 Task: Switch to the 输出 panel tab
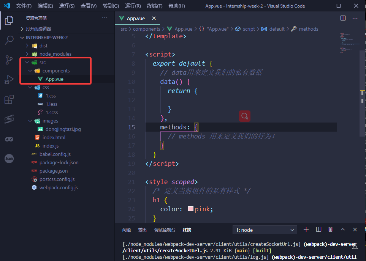pos(143,230)
